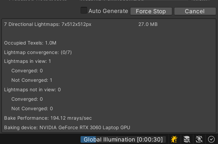Enable the Auto Generate checkbox

pyautogui.click(x=84, y=10)
